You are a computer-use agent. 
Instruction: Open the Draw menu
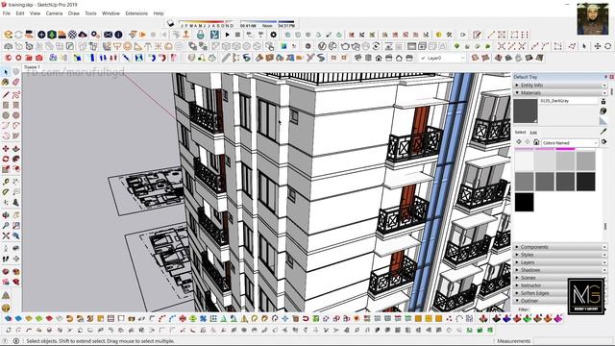coord(74,13)
